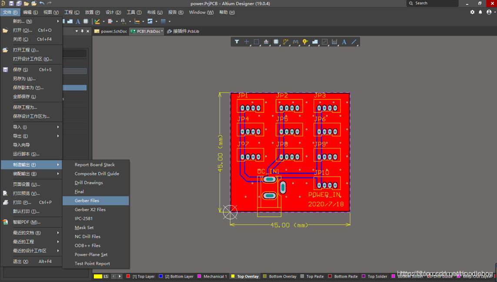The image size is (497, 282).
Task: Switch to 接插件.PcbLib tab
Action: click(x=183, y=31)
